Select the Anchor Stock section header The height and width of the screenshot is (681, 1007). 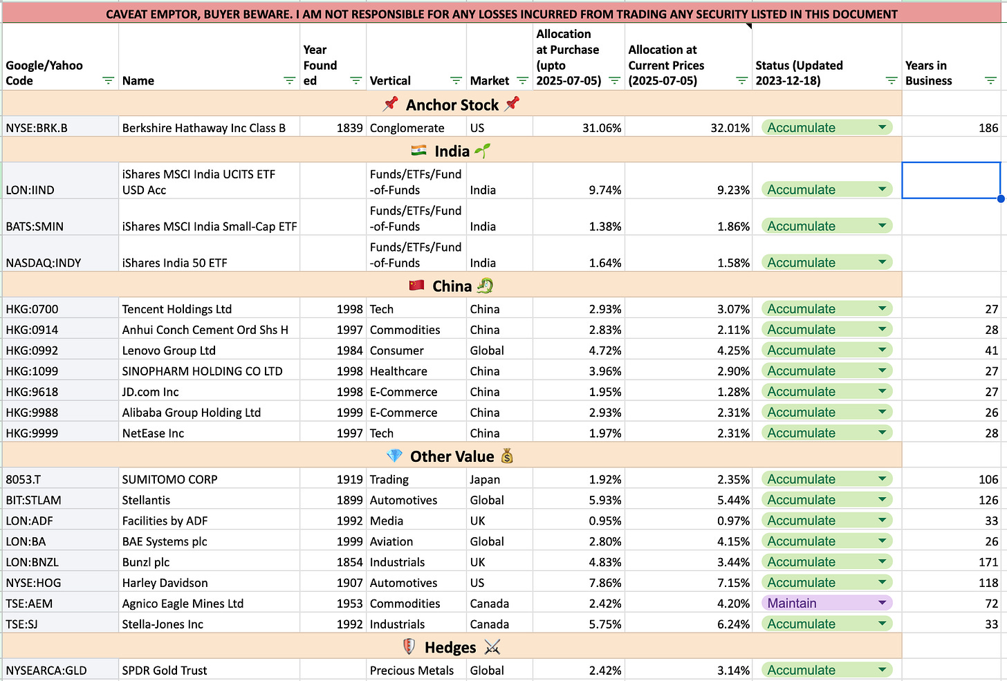(452, 104)
